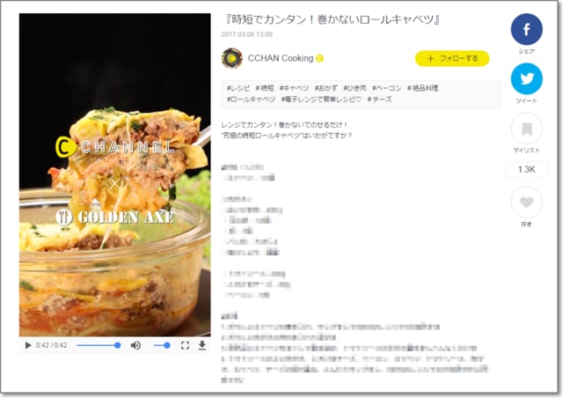
Task: Open the #ロールキャベツ hashtag
Action: [251, 99]
